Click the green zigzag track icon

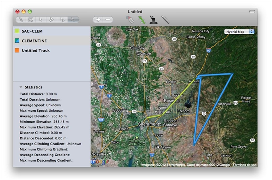(142, 20)
